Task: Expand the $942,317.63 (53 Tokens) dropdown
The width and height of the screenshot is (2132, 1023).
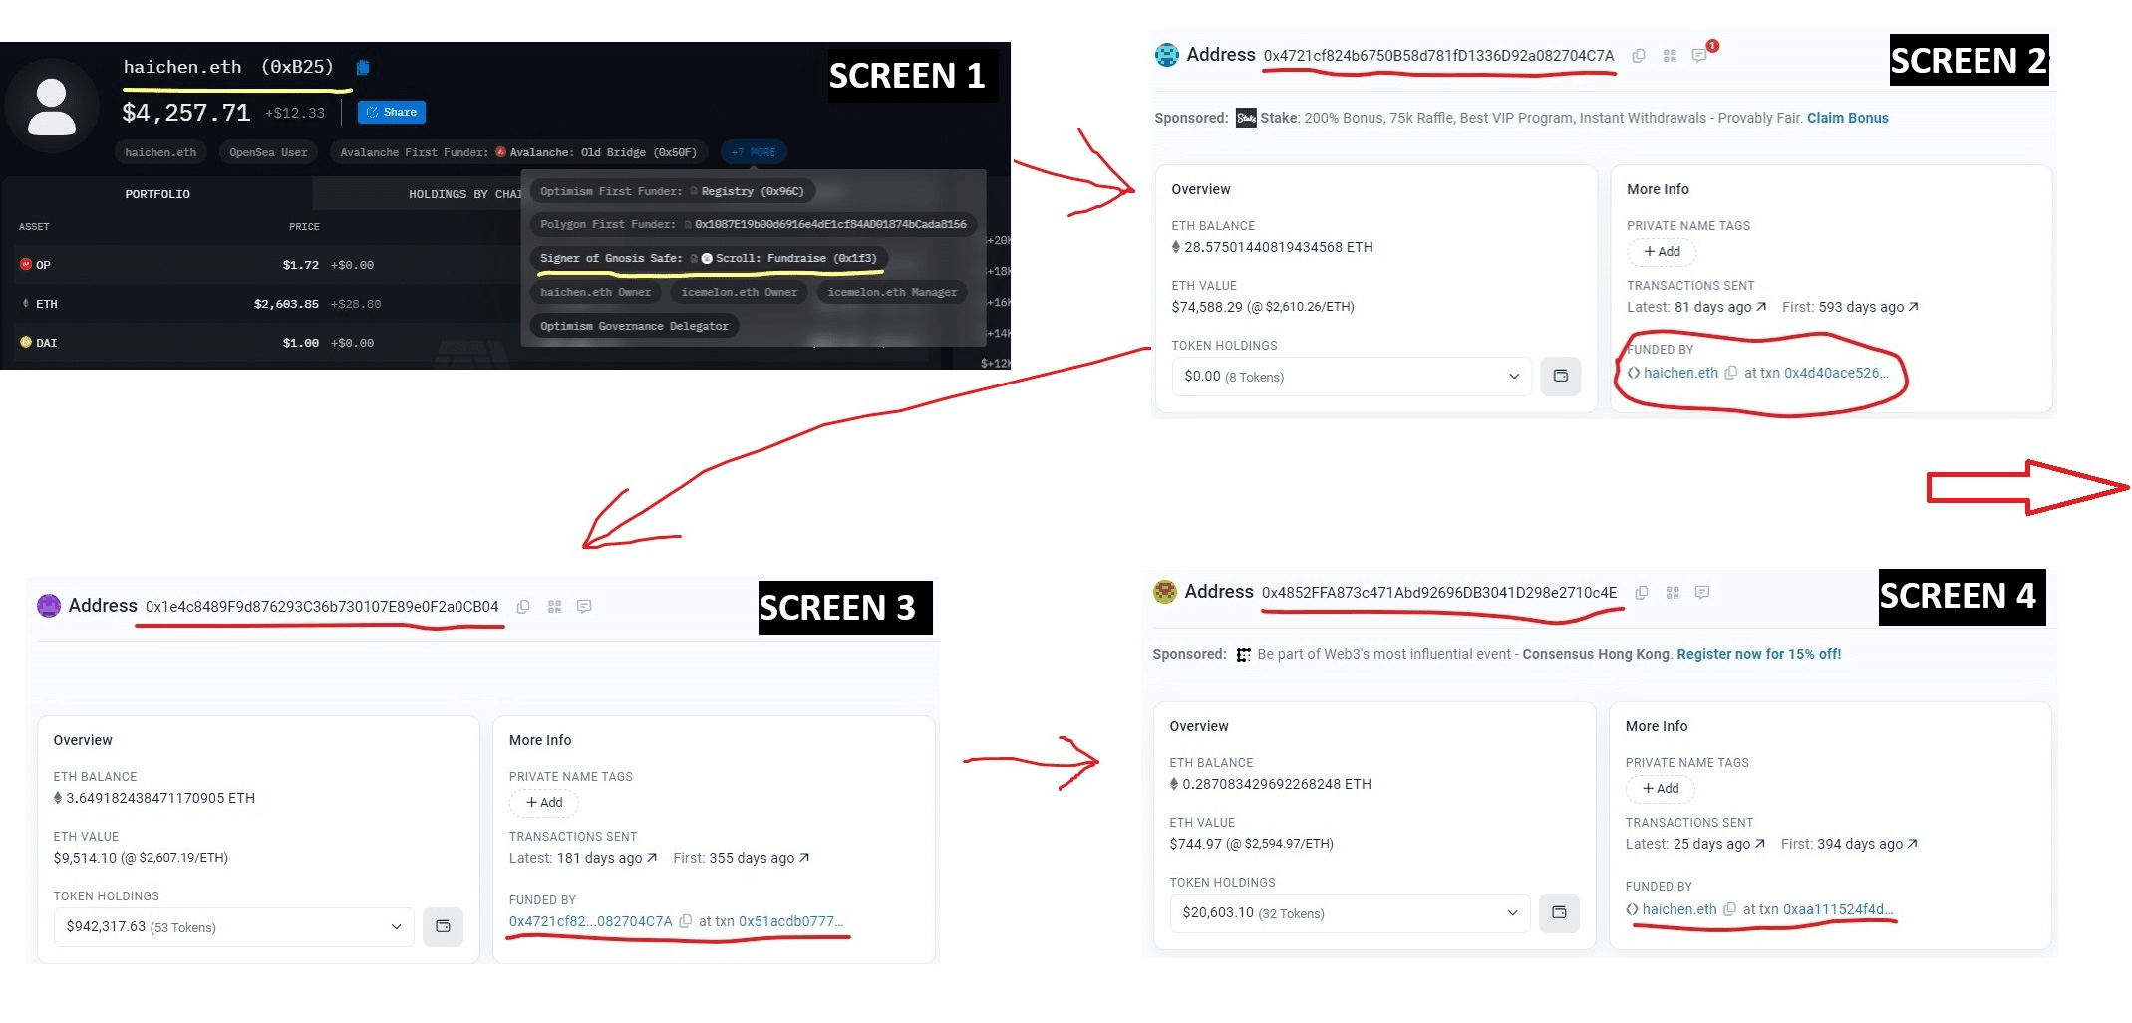Action: tap(233, 927)
